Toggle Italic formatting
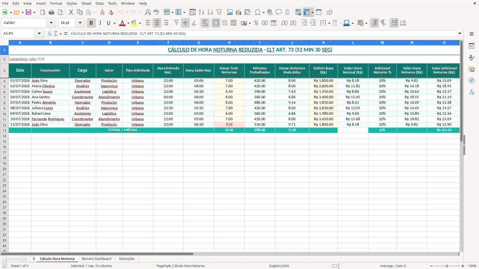The height and width of the screenshot is (269, 479). (100, 23)
